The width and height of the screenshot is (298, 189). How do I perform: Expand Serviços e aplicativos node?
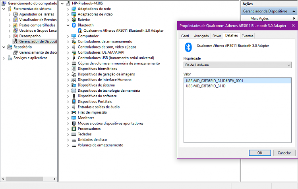coord(4,58)
